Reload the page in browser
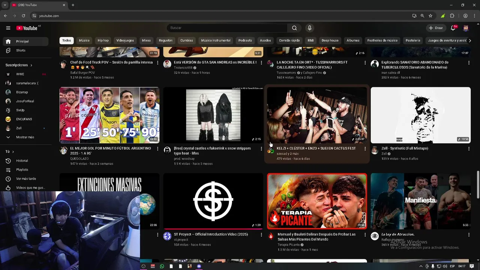The height and width of the screenshot is (270, 480). coord(23,16)
